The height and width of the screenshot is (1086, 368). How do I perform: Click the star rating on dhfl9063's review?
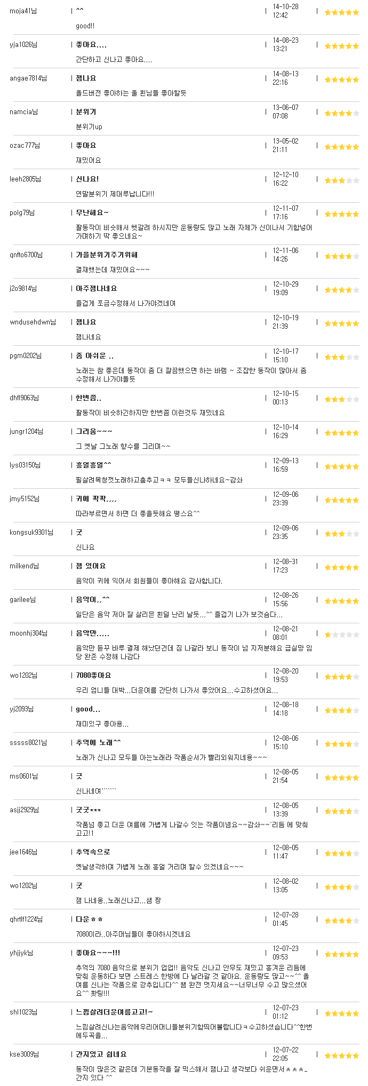342,399
